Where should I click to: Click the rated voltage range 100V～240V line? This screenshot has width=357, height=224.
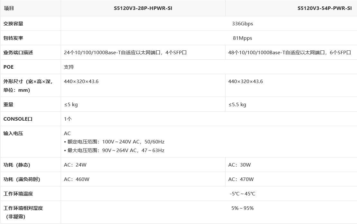coord(115,142)
